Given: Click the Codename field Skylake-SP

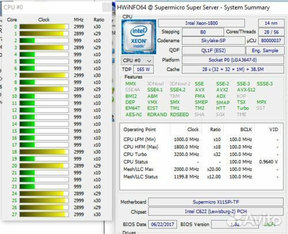Looking at the screenshot, I should (x=213, y=40).
